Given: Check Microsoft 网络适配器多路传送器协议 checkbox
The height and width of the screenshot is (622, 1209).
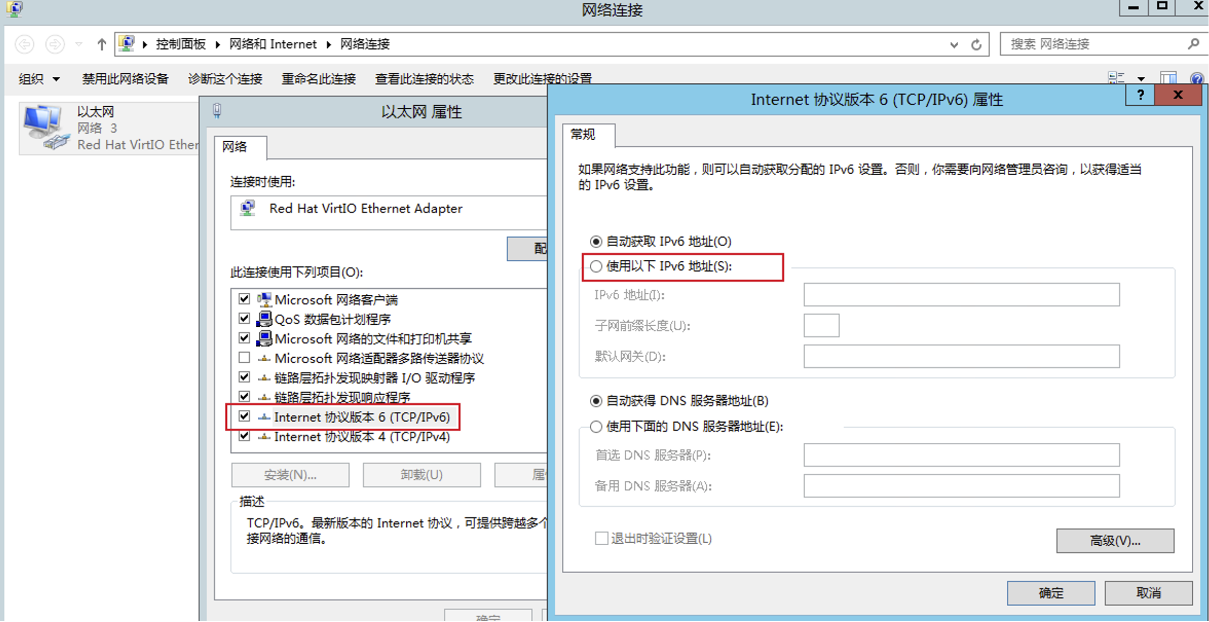Looking at the screenshot, I should click(x=244, y=358).
